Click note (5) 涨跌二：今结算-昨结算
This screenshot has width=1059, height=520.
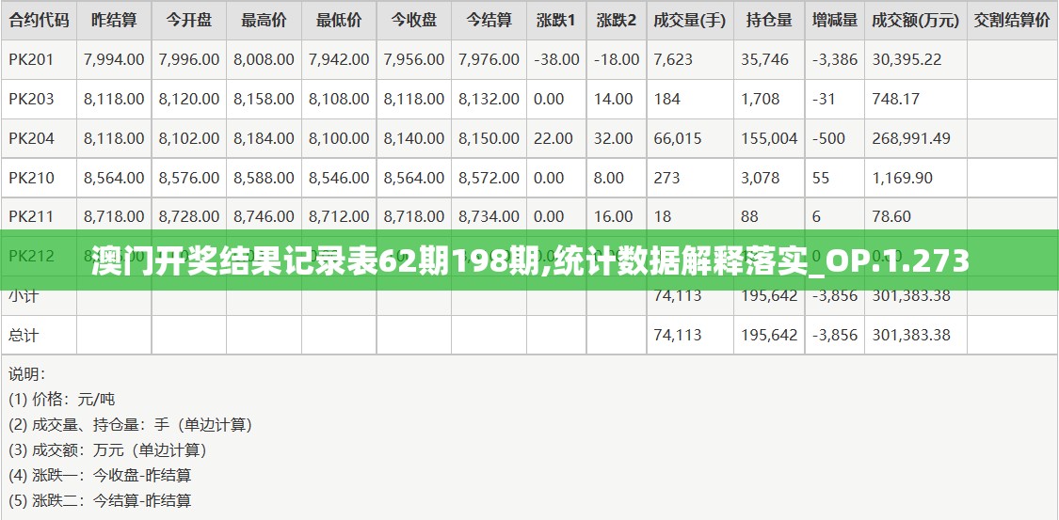[100, 500]
